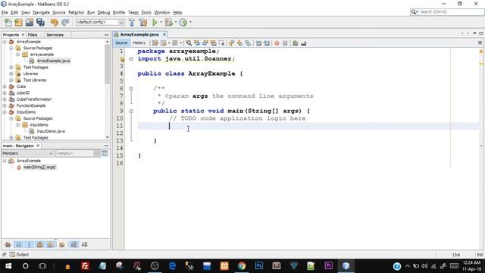485x273 pixels.
Task: Click the Save All toolbar icon
Action: (x=40, y=22)
